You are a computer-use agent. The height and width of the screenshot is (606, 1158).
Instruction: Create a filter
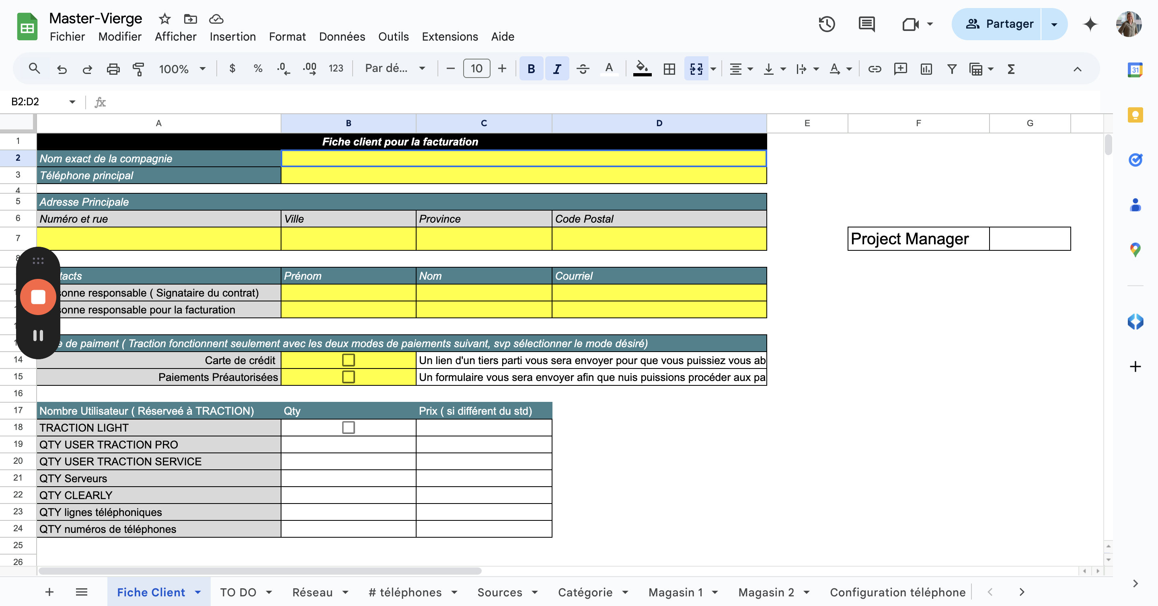point(952,69)
